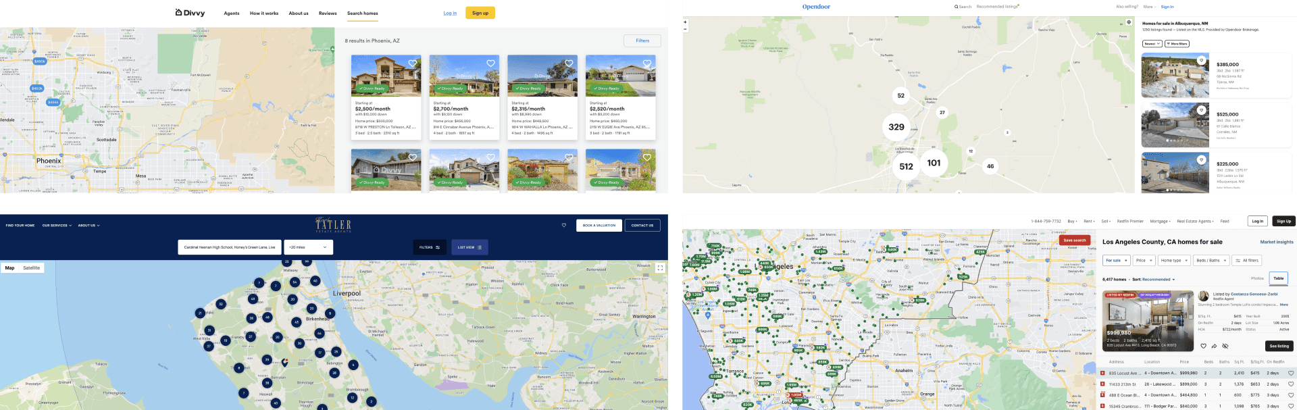Viewport: 1297px width, 410px height.
Task: Favorite the 835 Locust Ave table row
Action: [x=1291, y=373]
